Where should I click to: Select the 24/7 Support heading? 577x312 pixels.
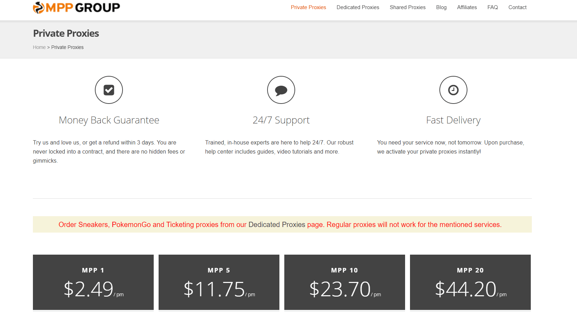click(281, 120)
